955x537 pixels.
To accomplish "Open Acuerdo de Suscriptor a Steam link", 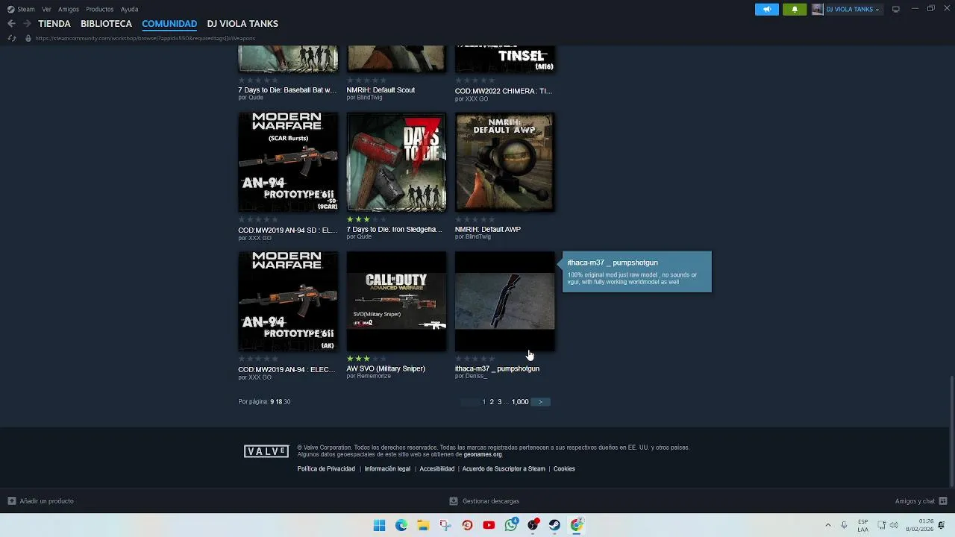I will tap(504, 469).
